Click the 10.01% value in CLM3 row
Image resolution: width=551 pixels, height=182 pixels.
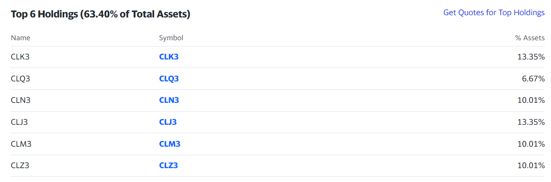(x=531, y=144)
